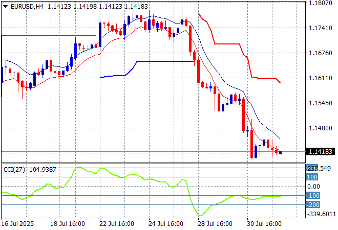Click the CCI(27) -104.9387 indicator label
Image resolution: width=338 pixels, height=230 pixels.
30,170
